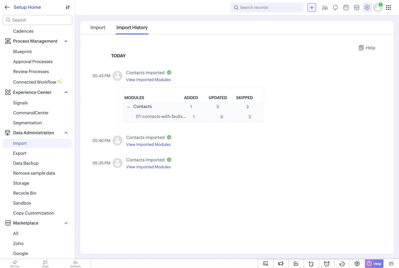399x268 pixels.
Task: Open the apps grid menu
Action: click(x=388, y=7)
